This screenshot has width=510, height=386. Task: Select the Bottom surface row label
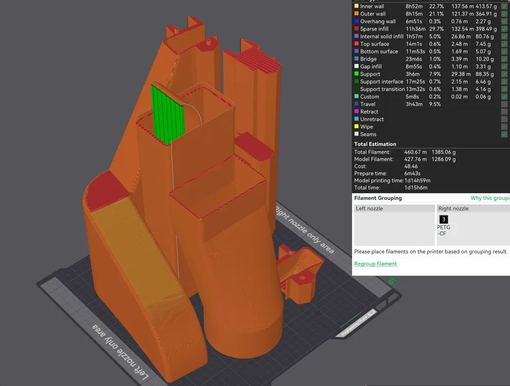pos(379,52)
